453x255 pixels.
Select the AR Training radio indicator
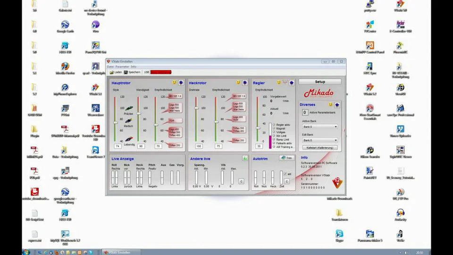tap(274, 147)
